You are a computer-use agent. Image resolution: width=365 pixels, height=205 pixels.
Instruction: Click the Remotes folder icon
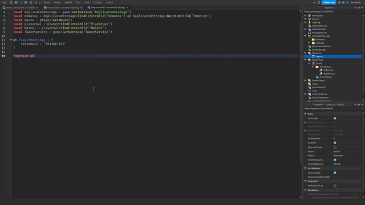(x=313, y=39)
